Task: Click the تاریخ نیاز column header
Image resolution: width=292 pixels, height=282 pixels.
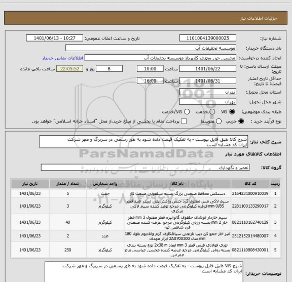Action: (30, 184)
